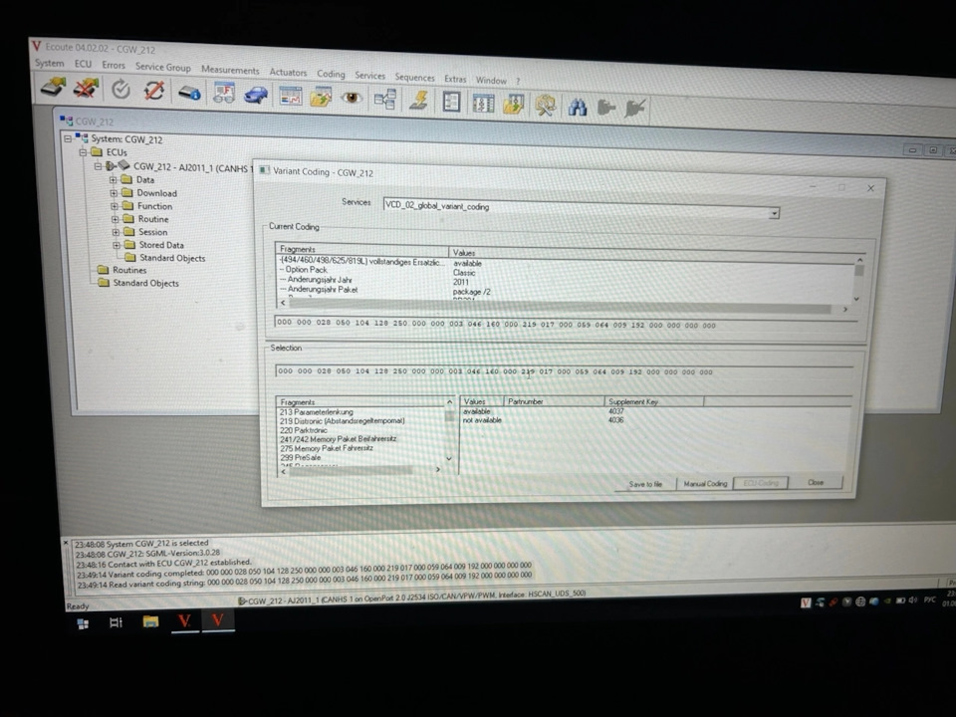
Task: Click the folder with coding sheet toolbar icon
Action: (x=514, y=104)
